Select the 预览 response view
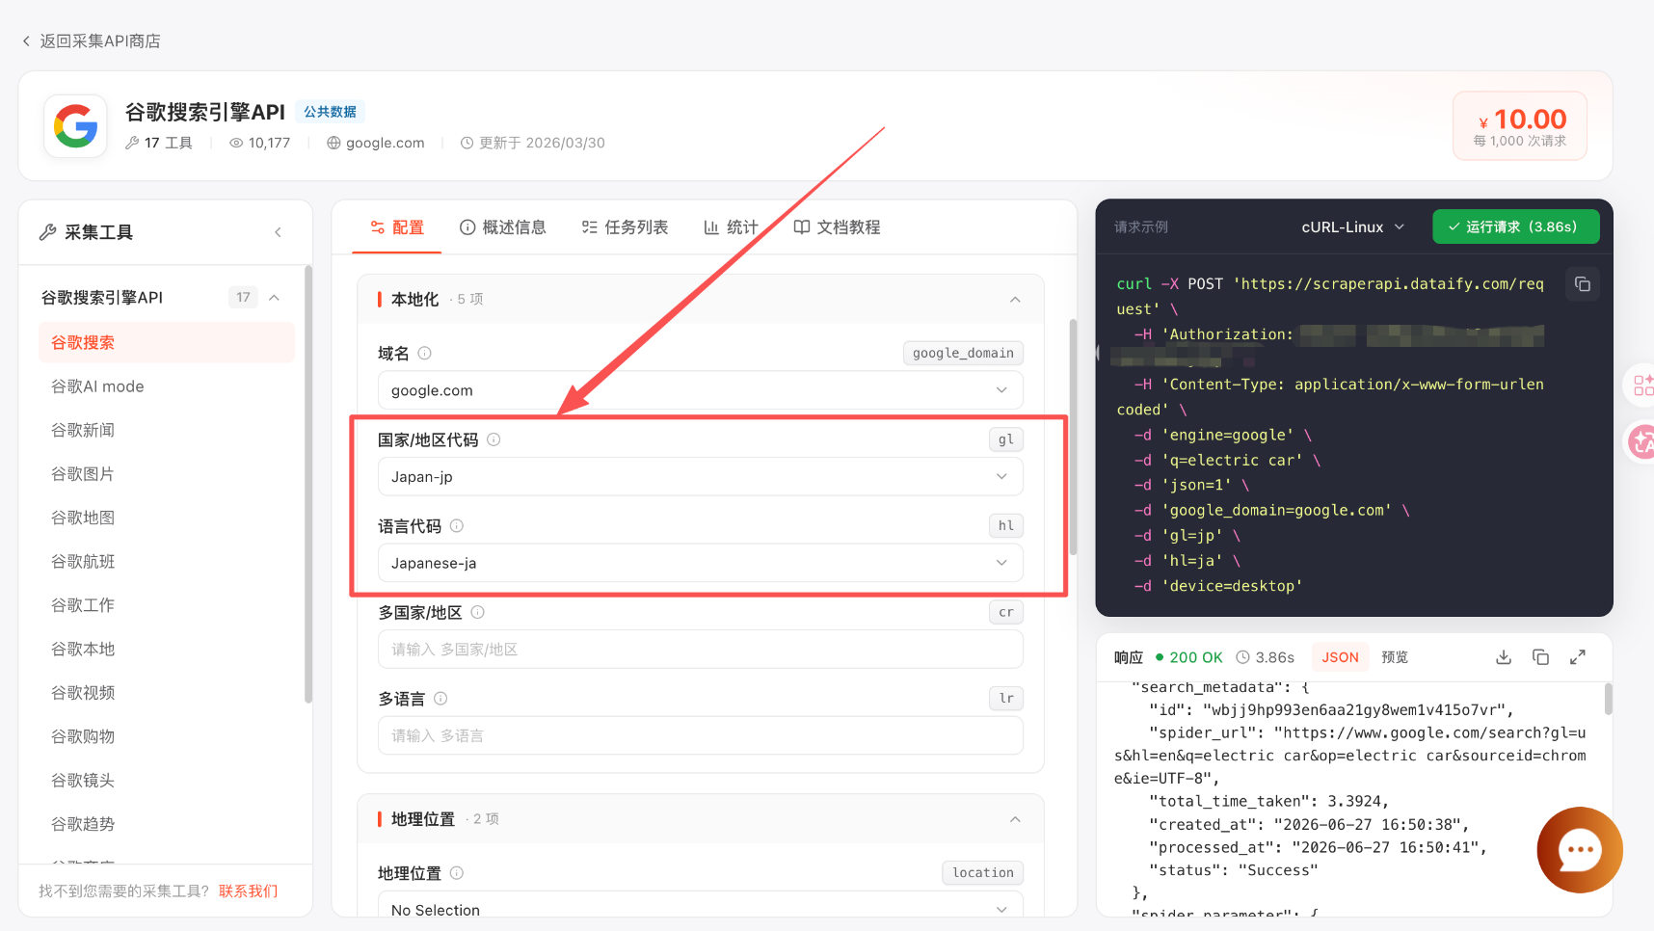1654x931 pixels. pyautogui.click(x=1395, y=657)
